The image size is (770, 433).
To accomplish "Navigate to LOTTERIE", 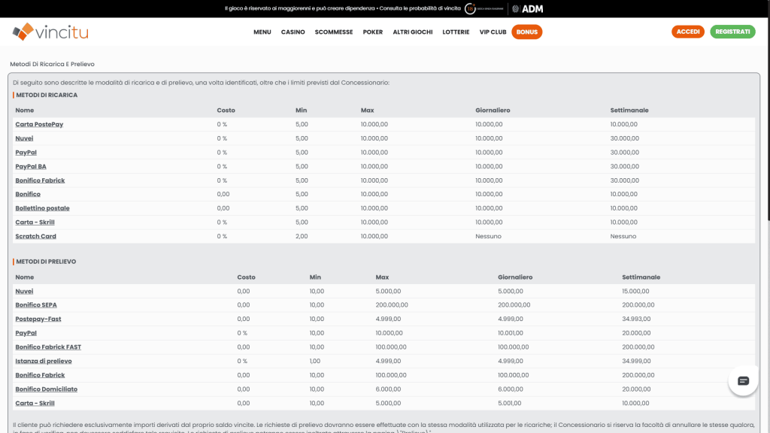I will click(456, 32).
